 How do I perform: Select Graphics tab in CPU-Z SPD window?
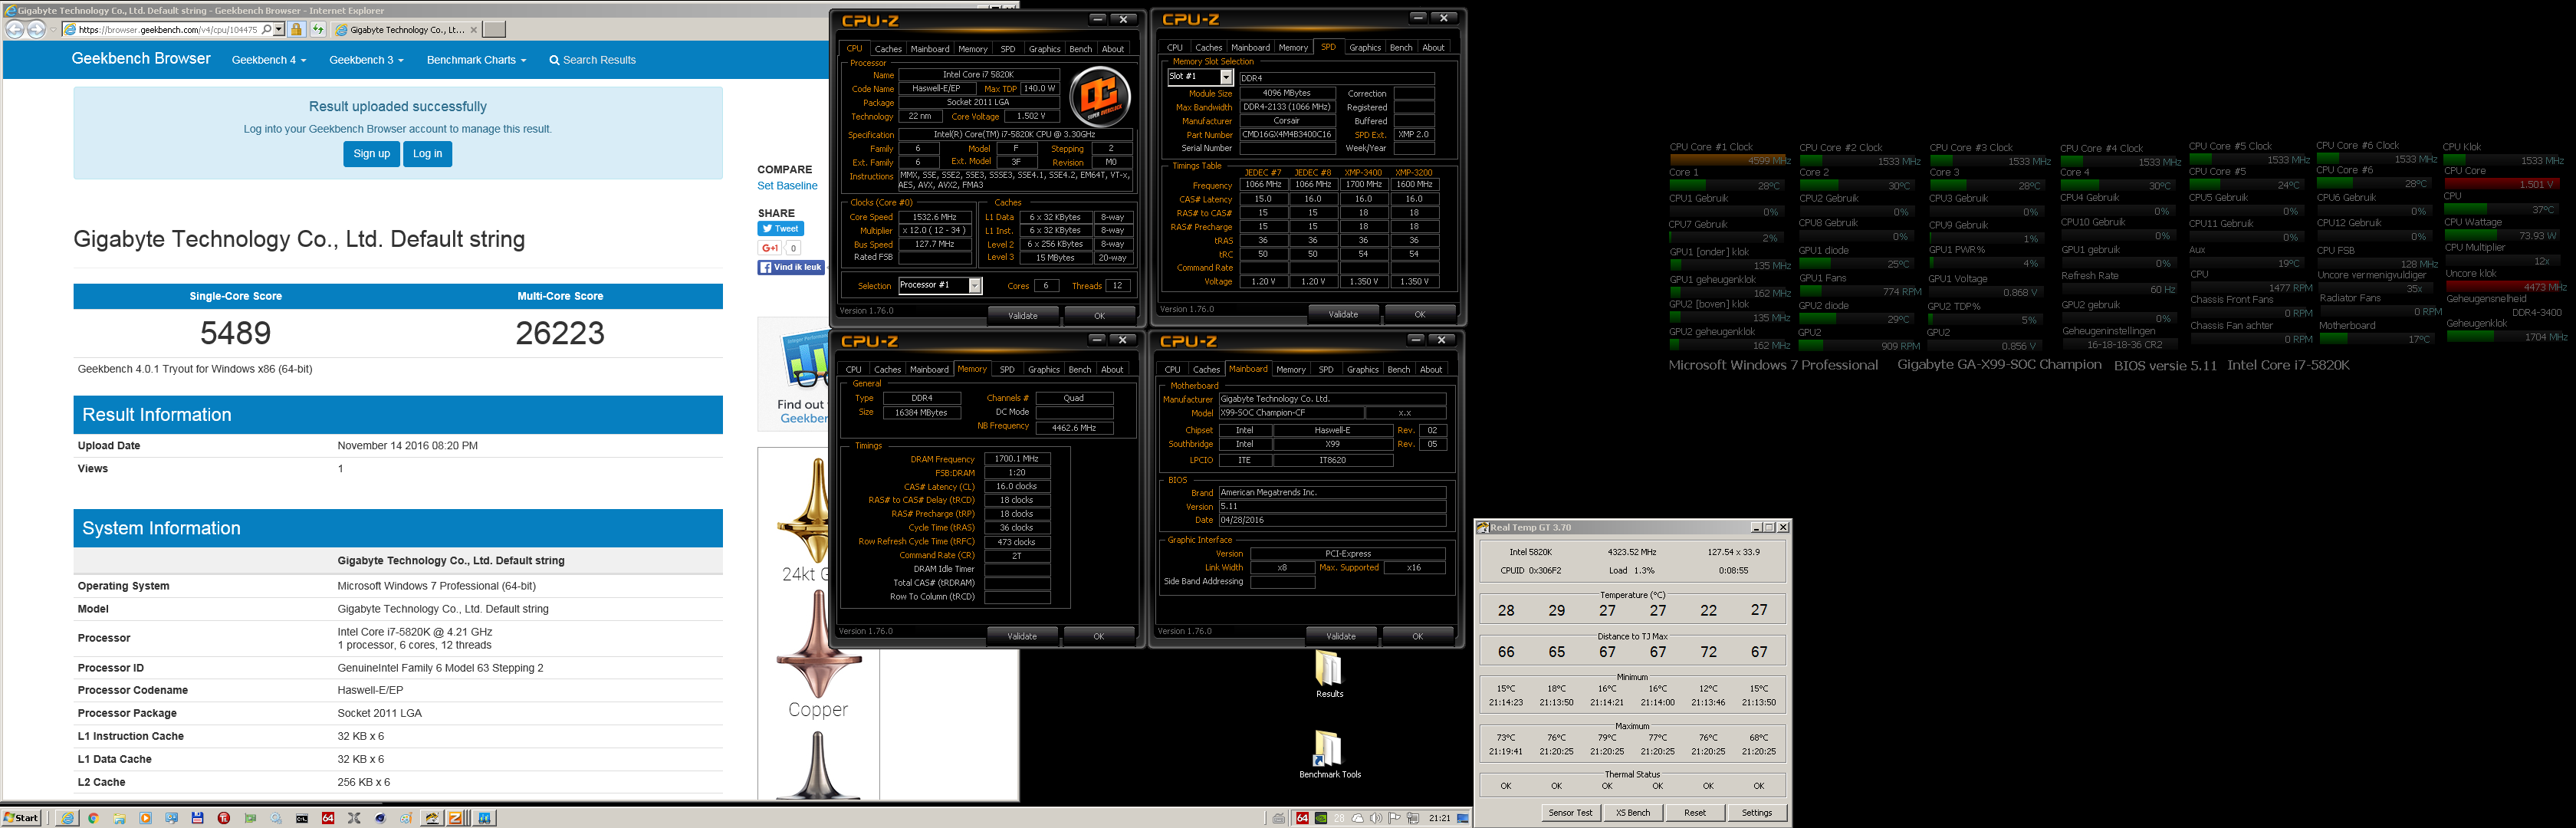click(x=1365, y=47)
